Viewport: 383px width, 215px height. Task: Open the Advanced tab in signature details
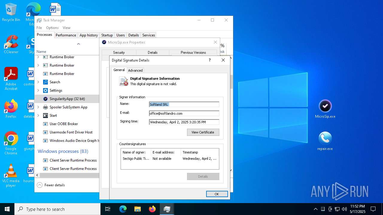(135, 70)
